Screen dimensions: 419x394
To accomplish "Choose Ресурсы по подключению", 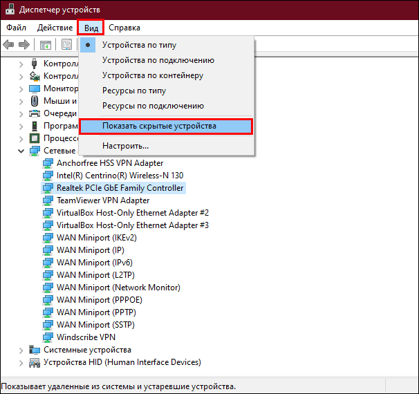I will 167,106.
